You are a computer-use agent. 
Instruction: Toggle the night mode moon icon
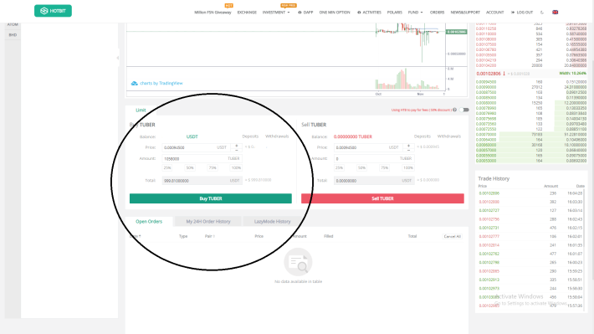tap(542, 12)
